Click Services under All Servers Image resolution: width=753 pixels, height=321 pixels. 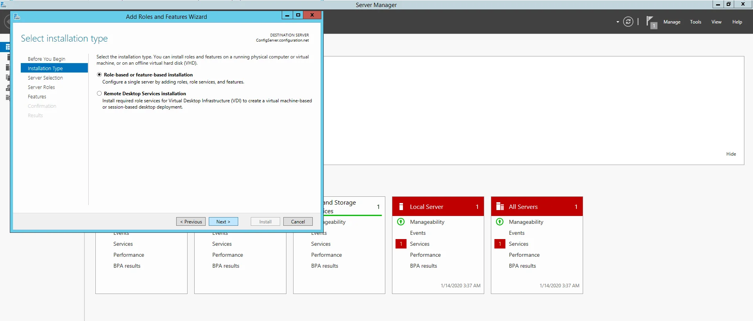(518, 244)
